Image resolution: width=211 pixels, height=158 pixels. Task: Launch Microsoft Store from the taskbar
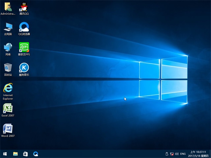point(25,154)
